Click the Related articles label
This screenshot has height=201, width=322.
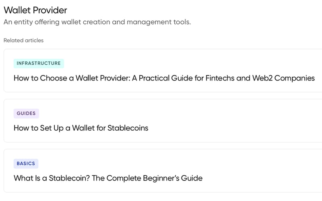(x=23, y=40)
